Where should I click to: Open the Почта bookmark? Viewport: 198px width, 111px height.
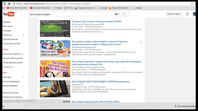point(69,8)
